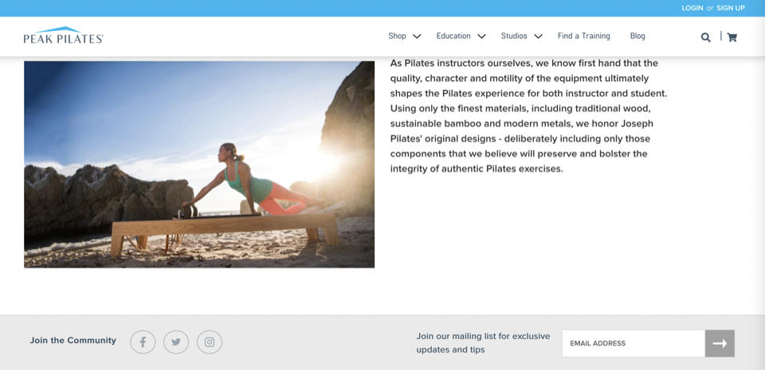Click the Instagram icon in footer

(x=210, y=342)
